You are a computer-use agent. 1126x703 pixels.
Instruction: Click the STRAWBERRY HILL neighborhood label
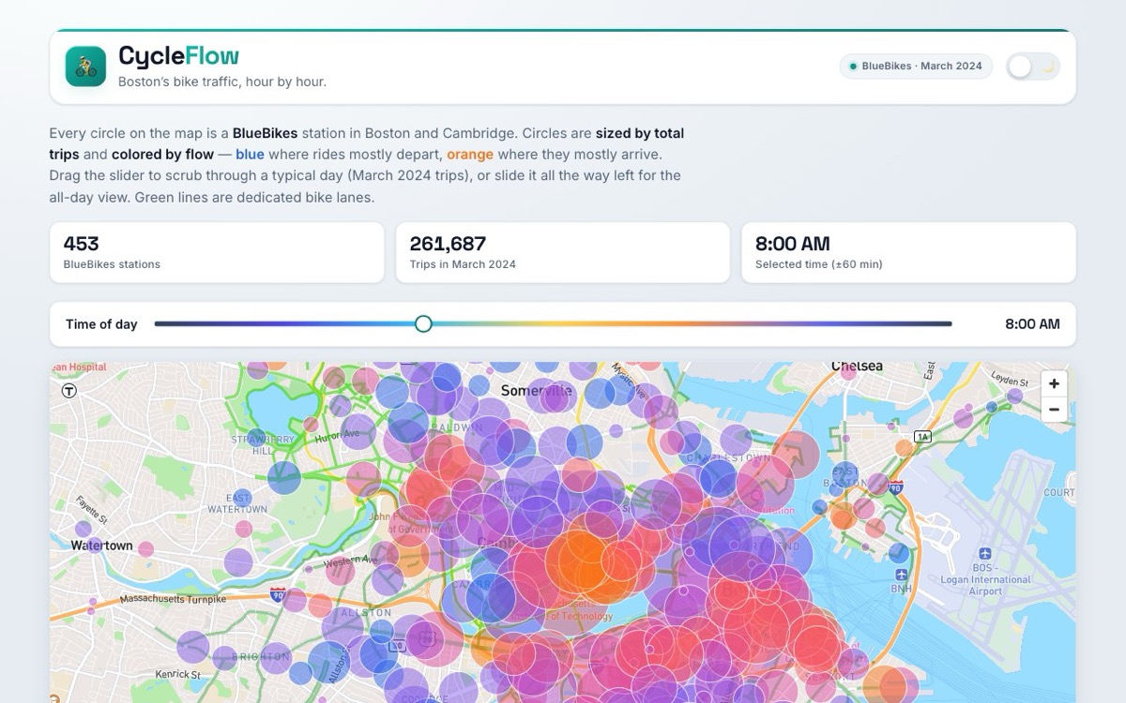point(263,444)
